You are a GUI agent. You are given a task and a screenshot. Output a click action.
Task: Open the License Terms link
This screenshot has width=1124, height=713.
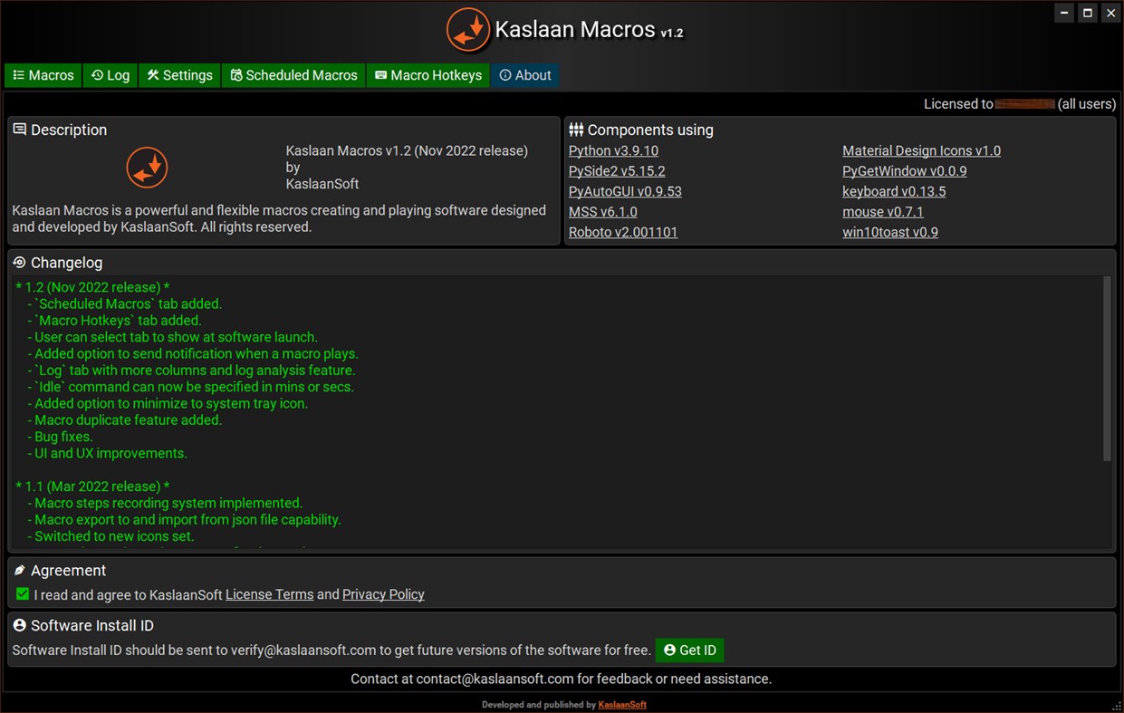[269, 593]
